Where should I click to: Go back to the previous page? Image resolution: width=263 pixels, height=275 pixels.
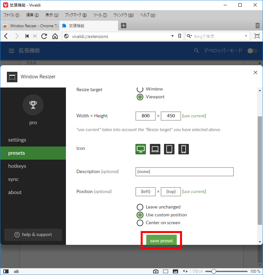6,36
